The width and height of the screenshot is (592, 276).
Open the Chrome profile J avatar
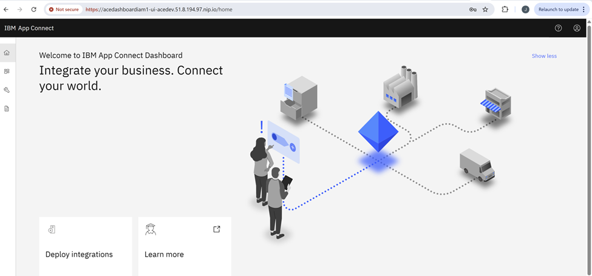(x=525, y=10)
